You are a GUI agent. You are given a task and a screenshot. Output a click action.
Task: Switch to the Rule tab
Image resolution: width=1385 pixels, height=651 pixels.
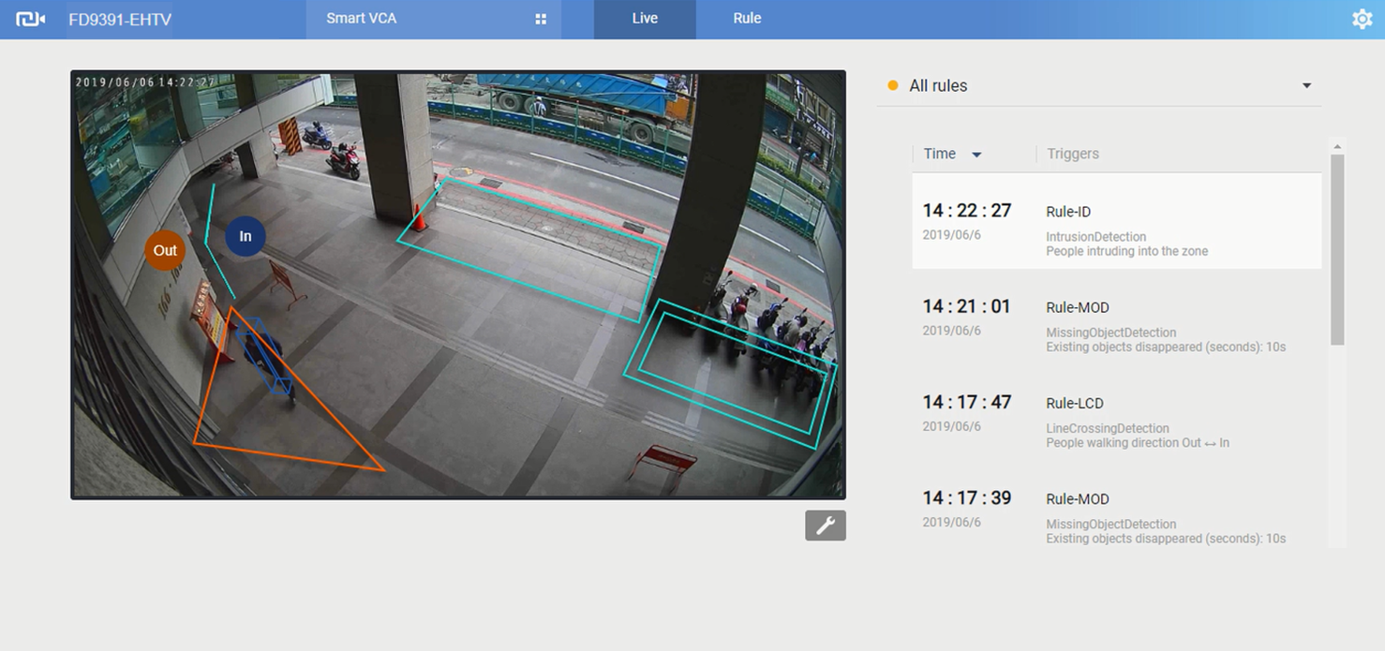tap(747, 19)
